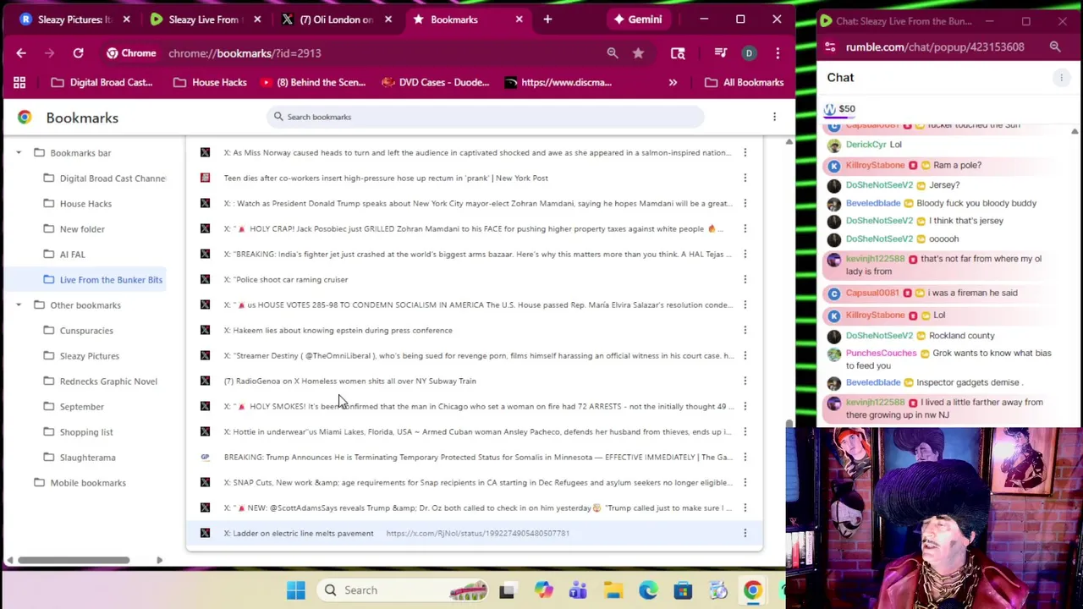Image resolution: width=1083 pixels, height=609 pixels.
Task: Select the House Hacks folder in tree
Action: [85, 204]
